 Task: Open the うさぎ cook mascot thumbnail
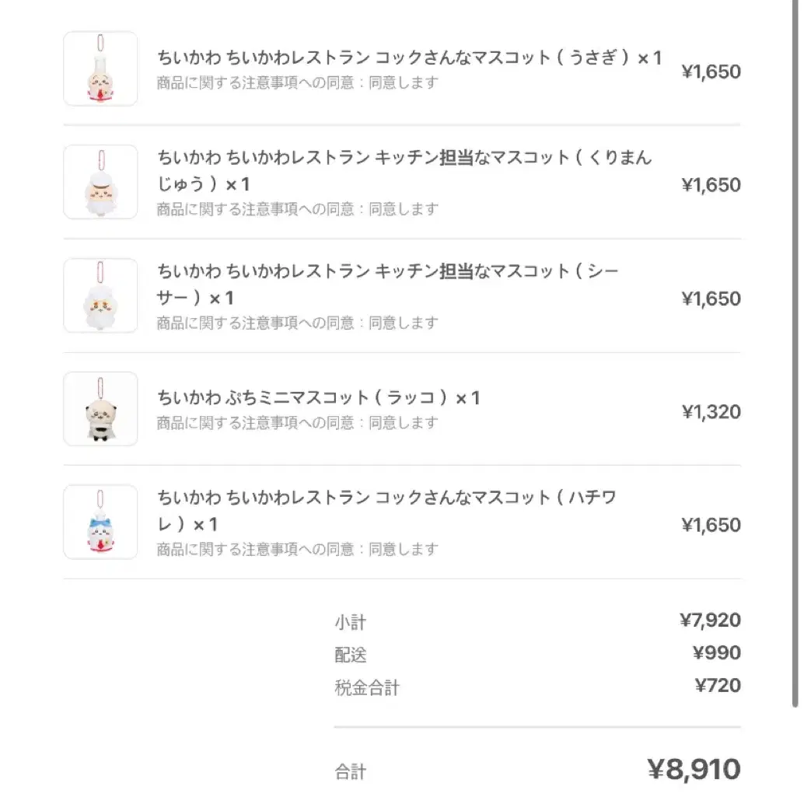point(100,68)
